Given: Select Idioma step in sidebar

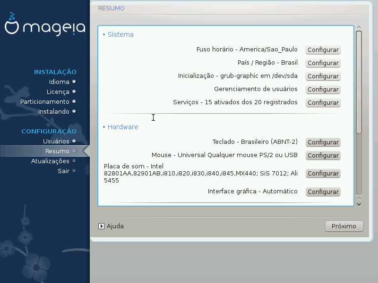Looking at the screenshot, I should [59, 82].
